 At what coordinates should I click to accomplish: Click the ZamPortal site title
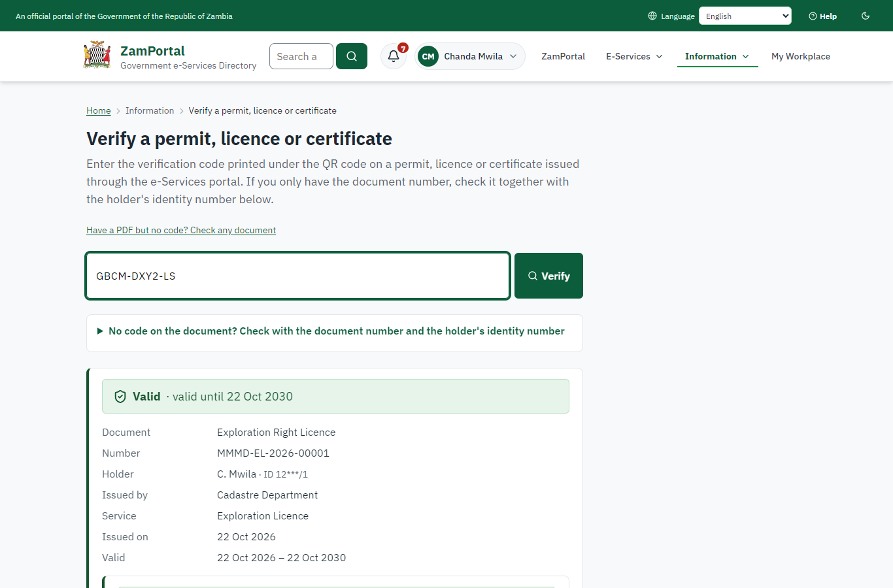click(152, 51)
